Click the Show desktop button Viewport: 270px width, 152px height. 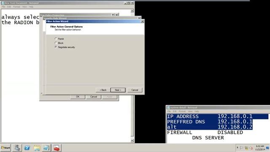[268, 148]
